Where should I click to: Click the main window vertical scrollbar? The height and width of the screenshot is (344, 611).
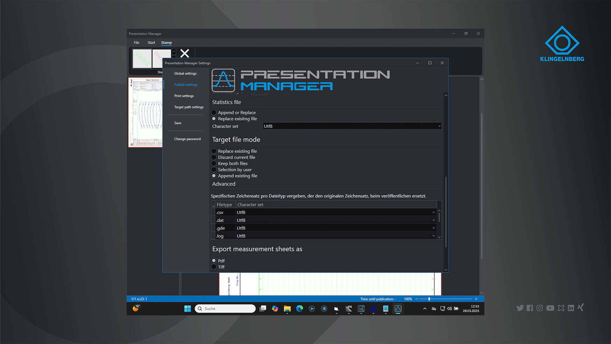pos(481,186)
